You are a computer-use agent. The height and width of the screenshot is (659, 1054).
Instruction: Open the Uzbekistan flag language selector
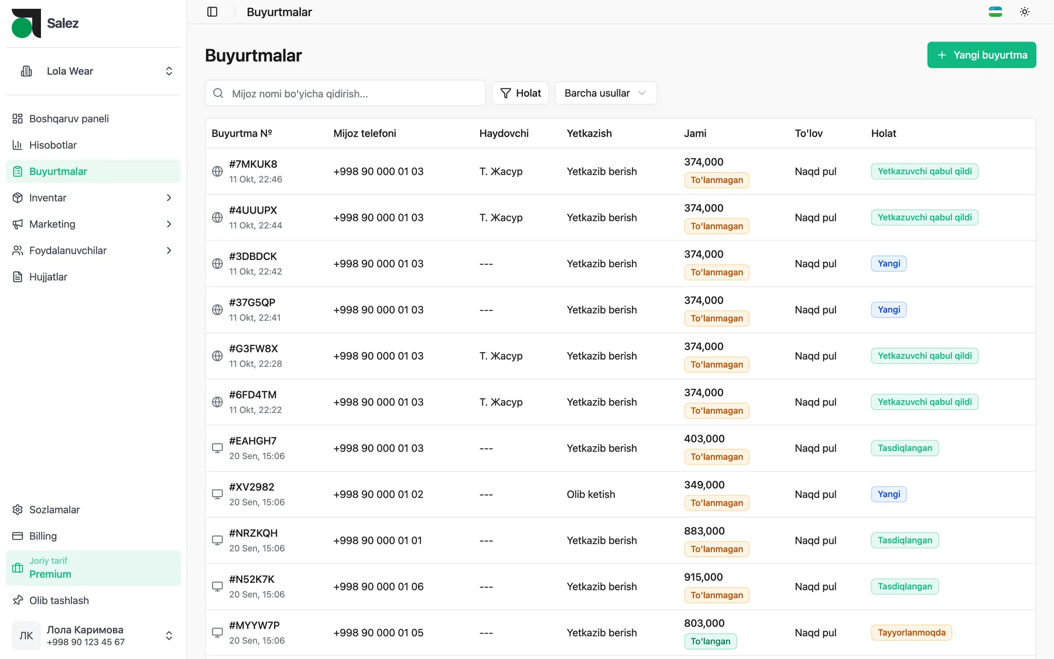995,12
